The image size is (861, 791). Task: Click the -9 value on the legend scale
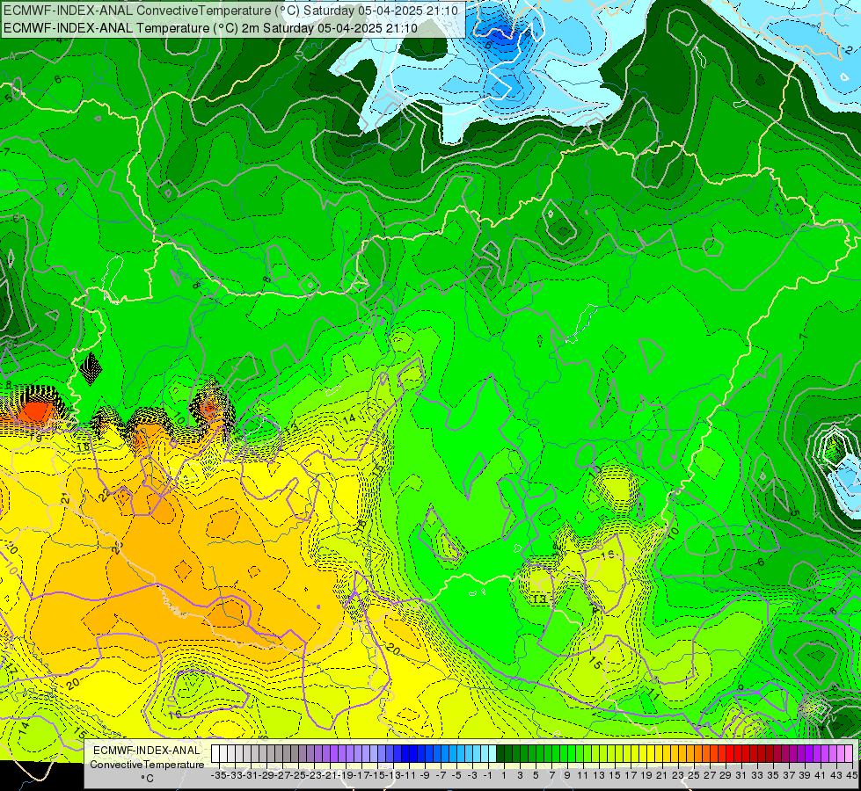[425, 775]
